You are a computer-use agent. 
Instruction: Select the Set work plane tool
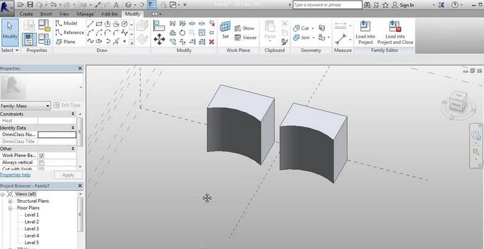coord(225,30)
